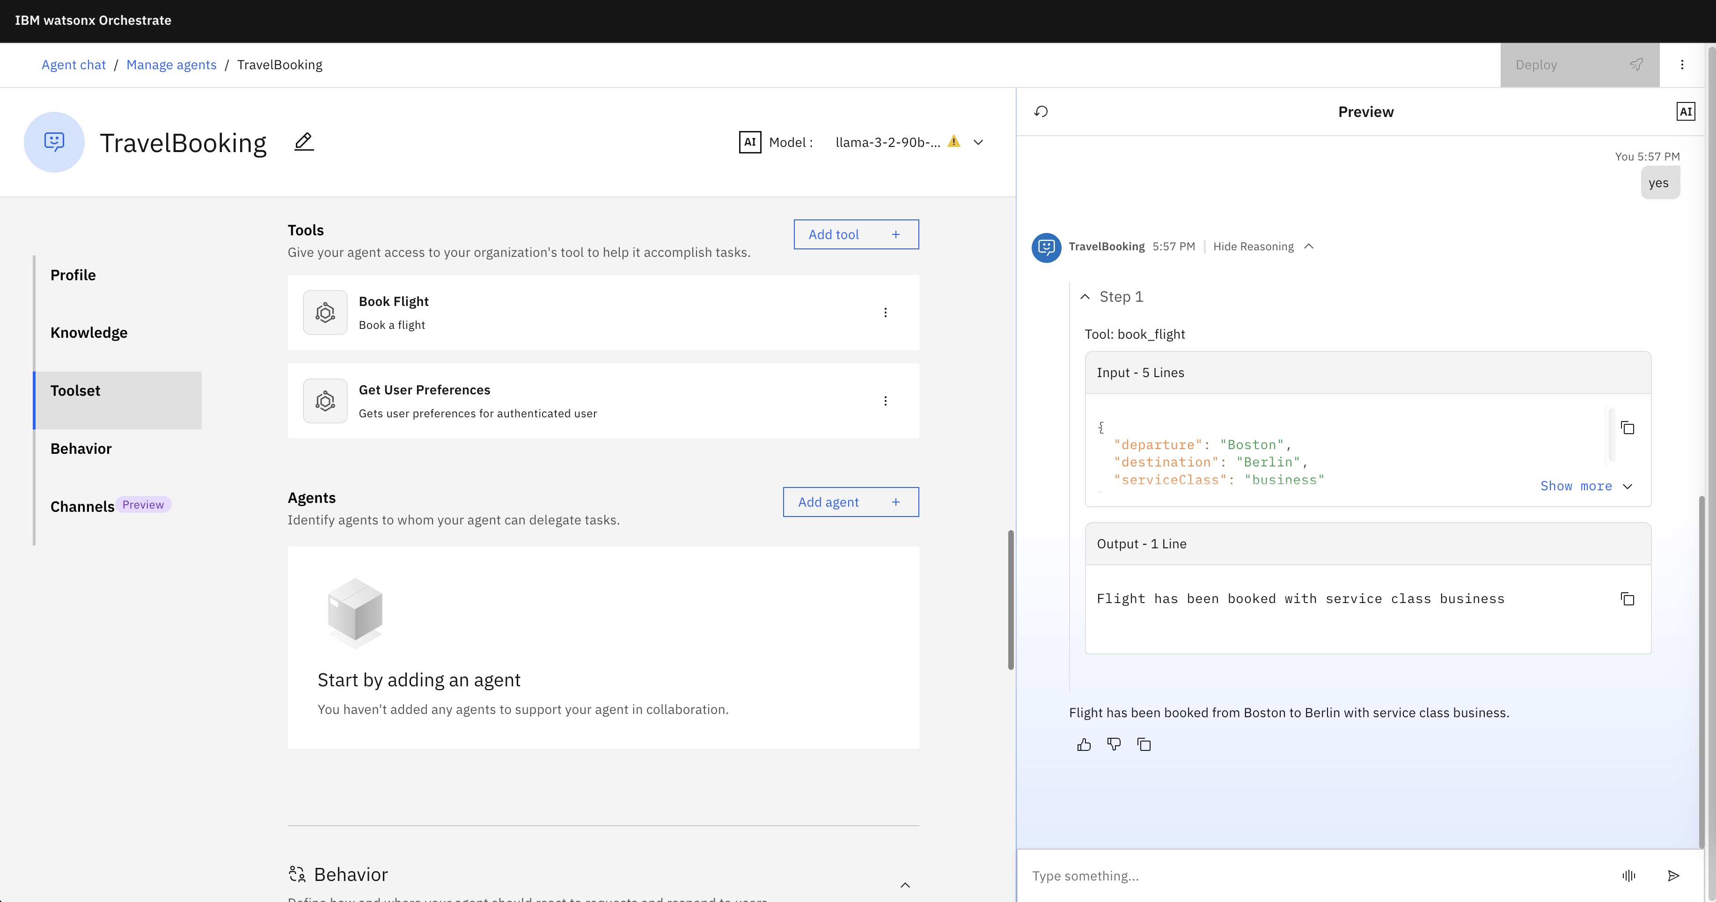Click the AI badge icon in Preview header
This screenshot has width=1716, height=902.
click(x=1686, y=111)
